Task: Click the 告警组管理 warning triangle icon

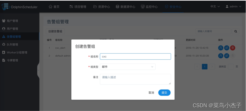Action: coord(4,37)
